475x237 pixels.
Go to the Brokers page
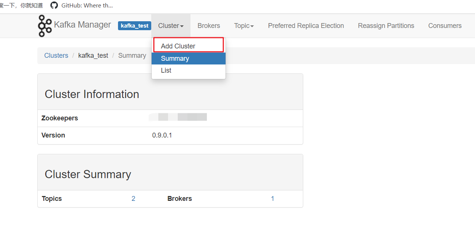(209, 26)
